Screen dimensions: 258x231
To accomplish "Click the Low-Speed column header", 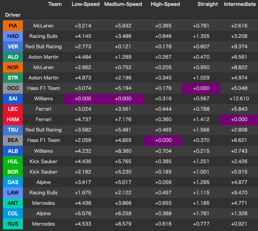I will coord(86,4).
